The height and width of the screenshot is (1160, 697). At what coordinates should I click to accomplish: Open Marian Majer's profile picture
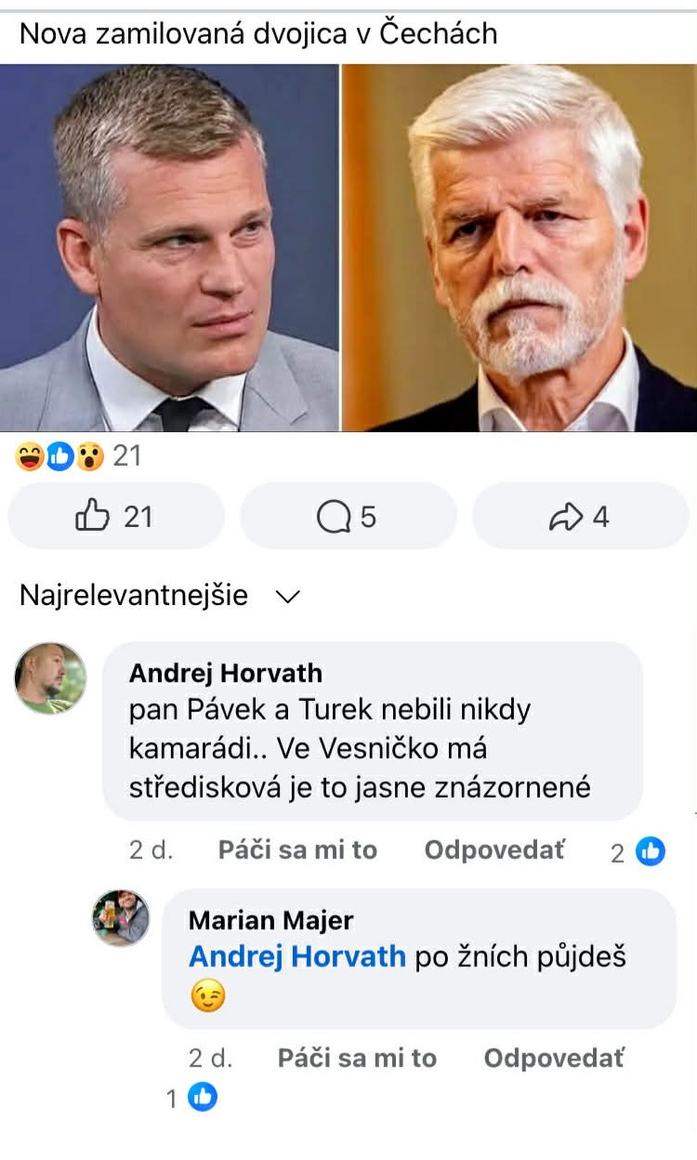121,917
